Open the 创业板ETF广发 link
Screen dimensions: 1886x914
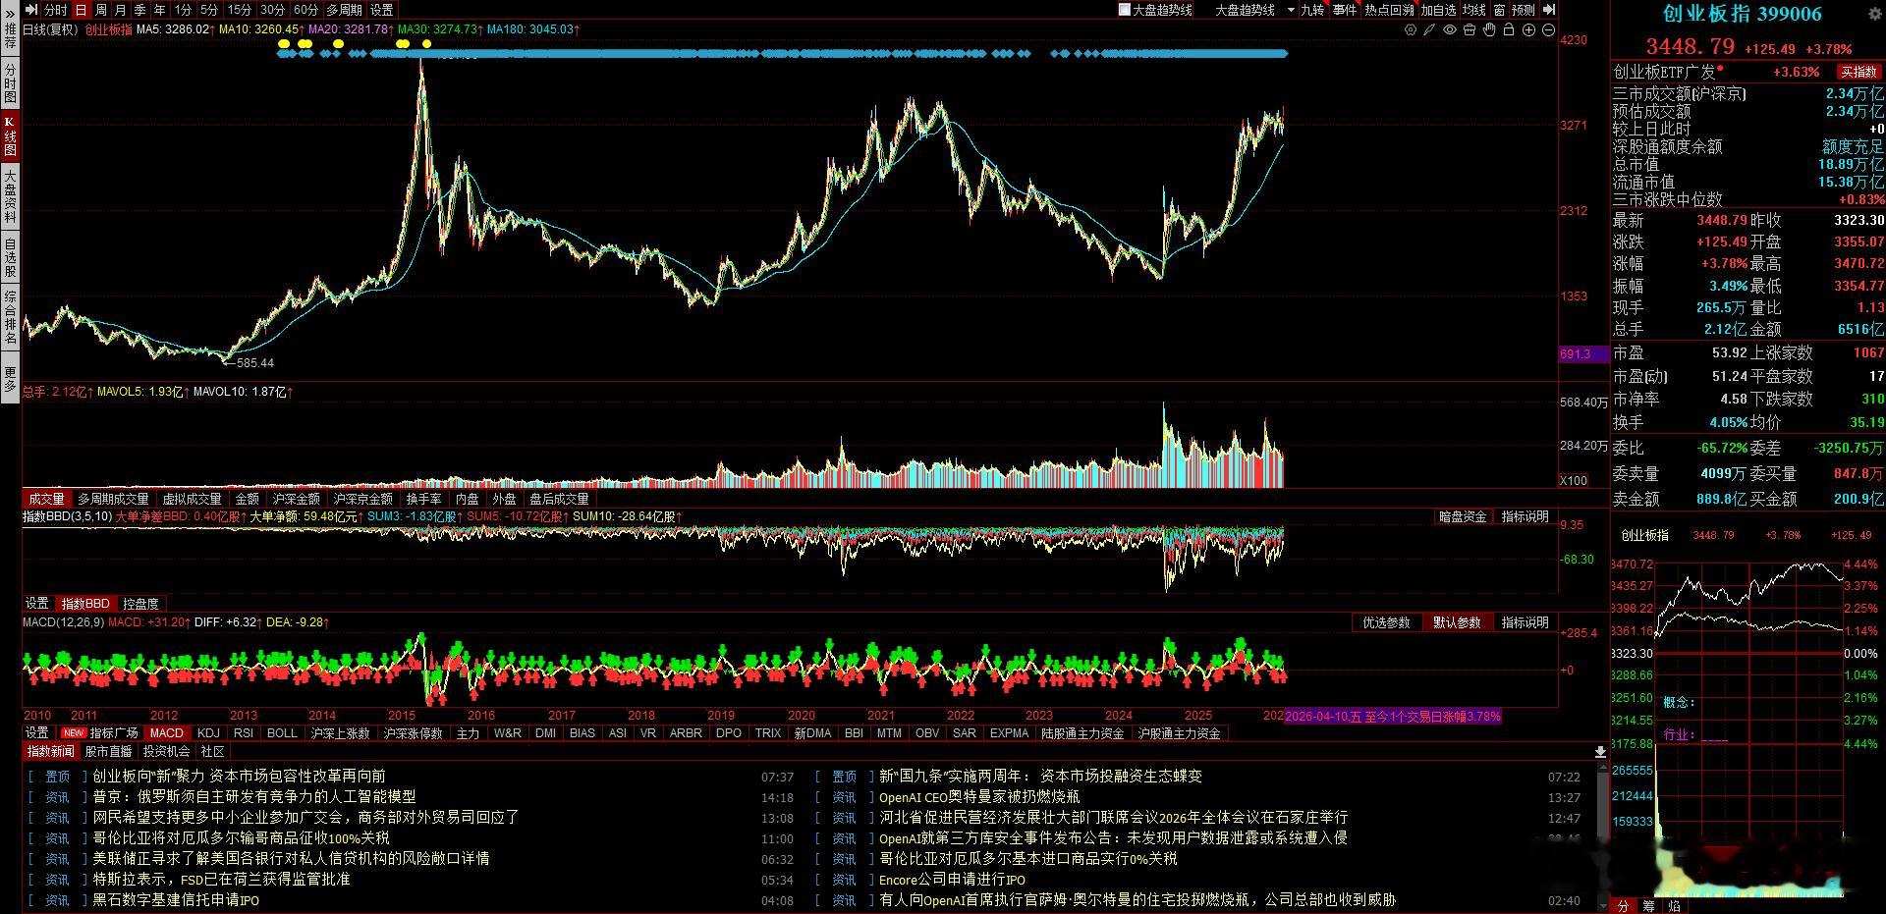[1664, 72]
